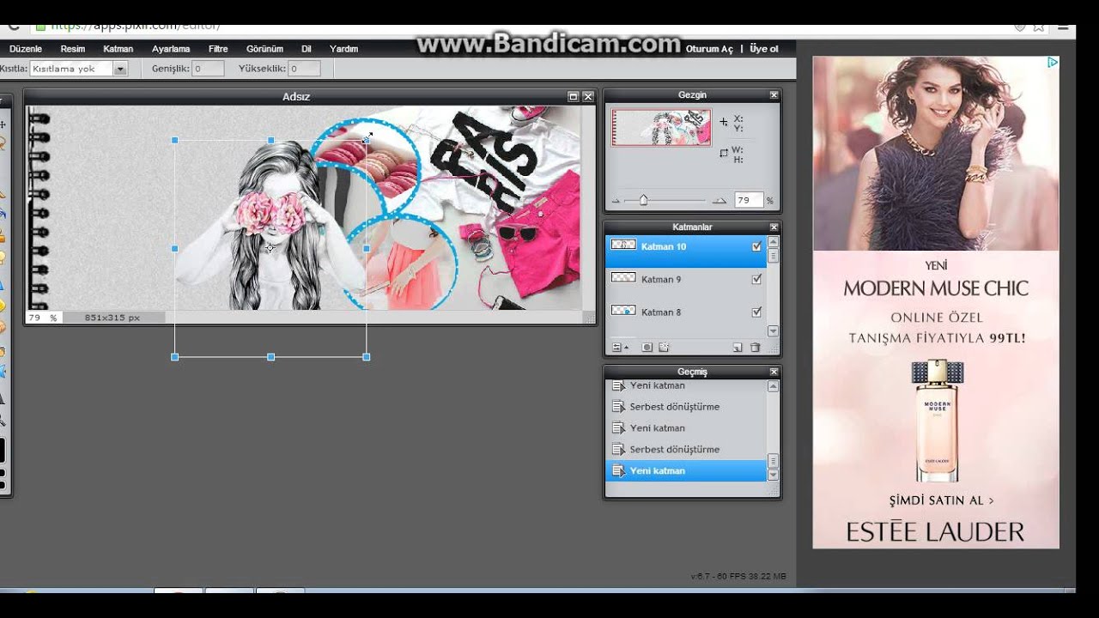Add layer mask icon in Katmanlar panel

[647, 348]
